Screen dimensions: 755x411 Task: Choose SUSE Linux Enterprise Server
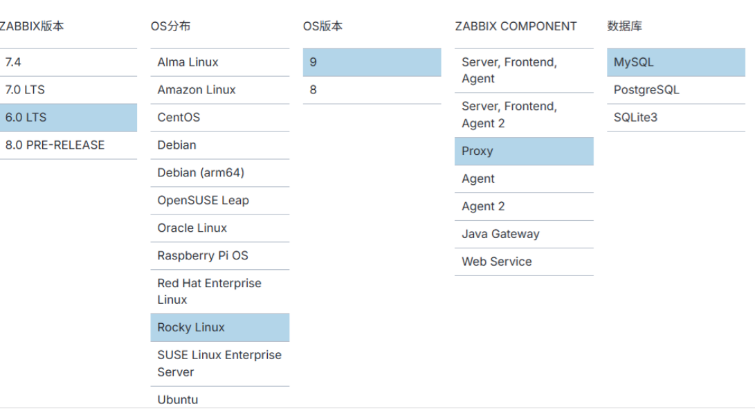click(219, 364)
